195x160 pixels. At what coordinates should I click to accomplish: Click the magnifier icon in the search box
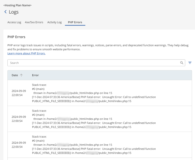pos(182,63)
